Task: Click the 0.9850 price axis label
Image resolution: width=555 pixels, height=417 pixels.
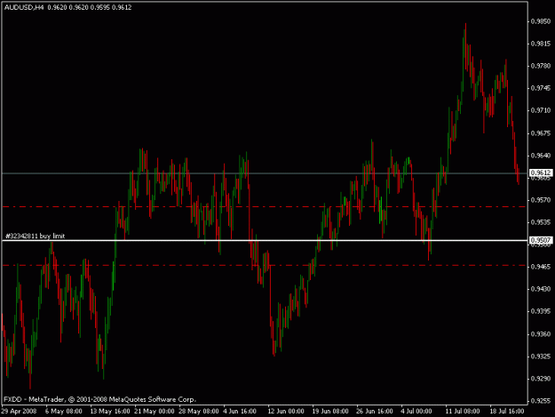Action: click(x=541, y=21)
